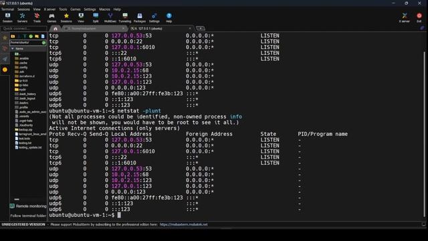Click the '..' parent folder entry
The height and width of the screenshot is (241, 428).
tap(17, 54)
